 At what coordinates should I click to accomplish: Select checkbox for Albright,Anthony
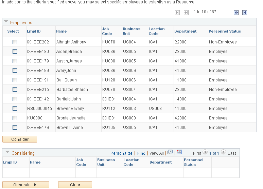(15, 42)
